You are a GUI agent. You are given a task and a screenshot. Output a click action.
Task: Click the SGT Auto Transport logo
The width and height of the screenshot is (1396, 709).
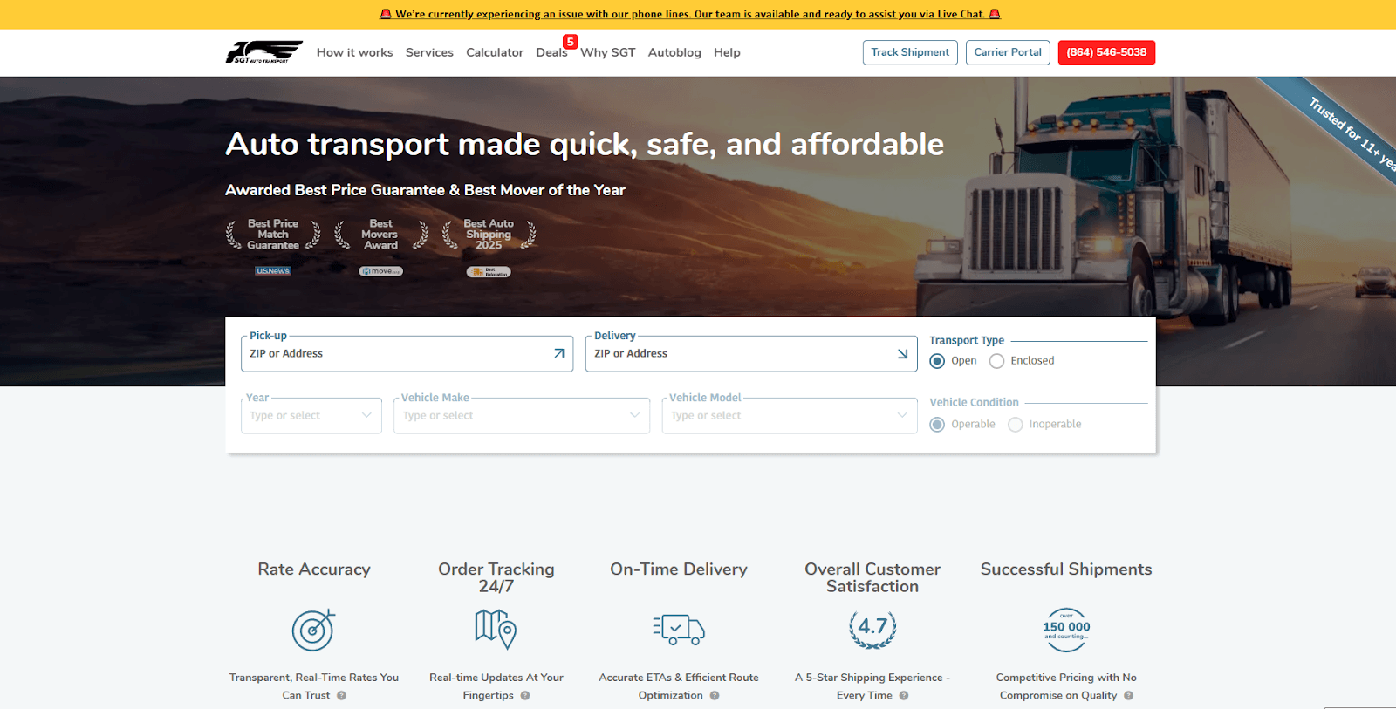[263, 52]
